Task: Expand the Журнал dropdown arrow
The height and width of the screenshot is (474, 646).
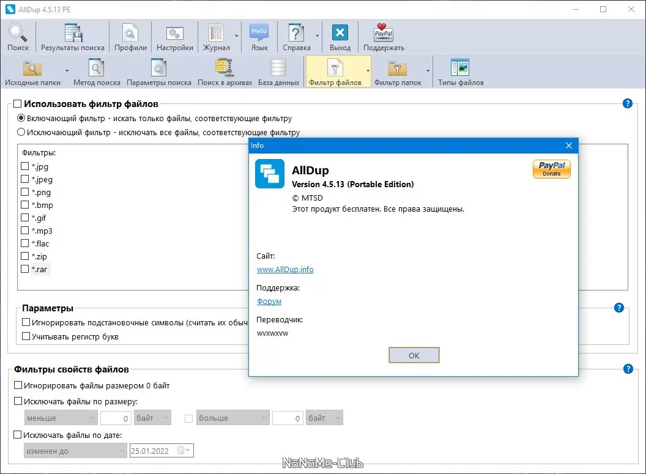Action: coord(237,36)
